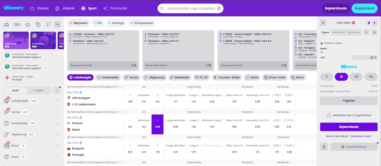Click the purple betslip mode icon
Image resolution: width=381 pixels, height=166 pixels.
[x=369, y=23]
